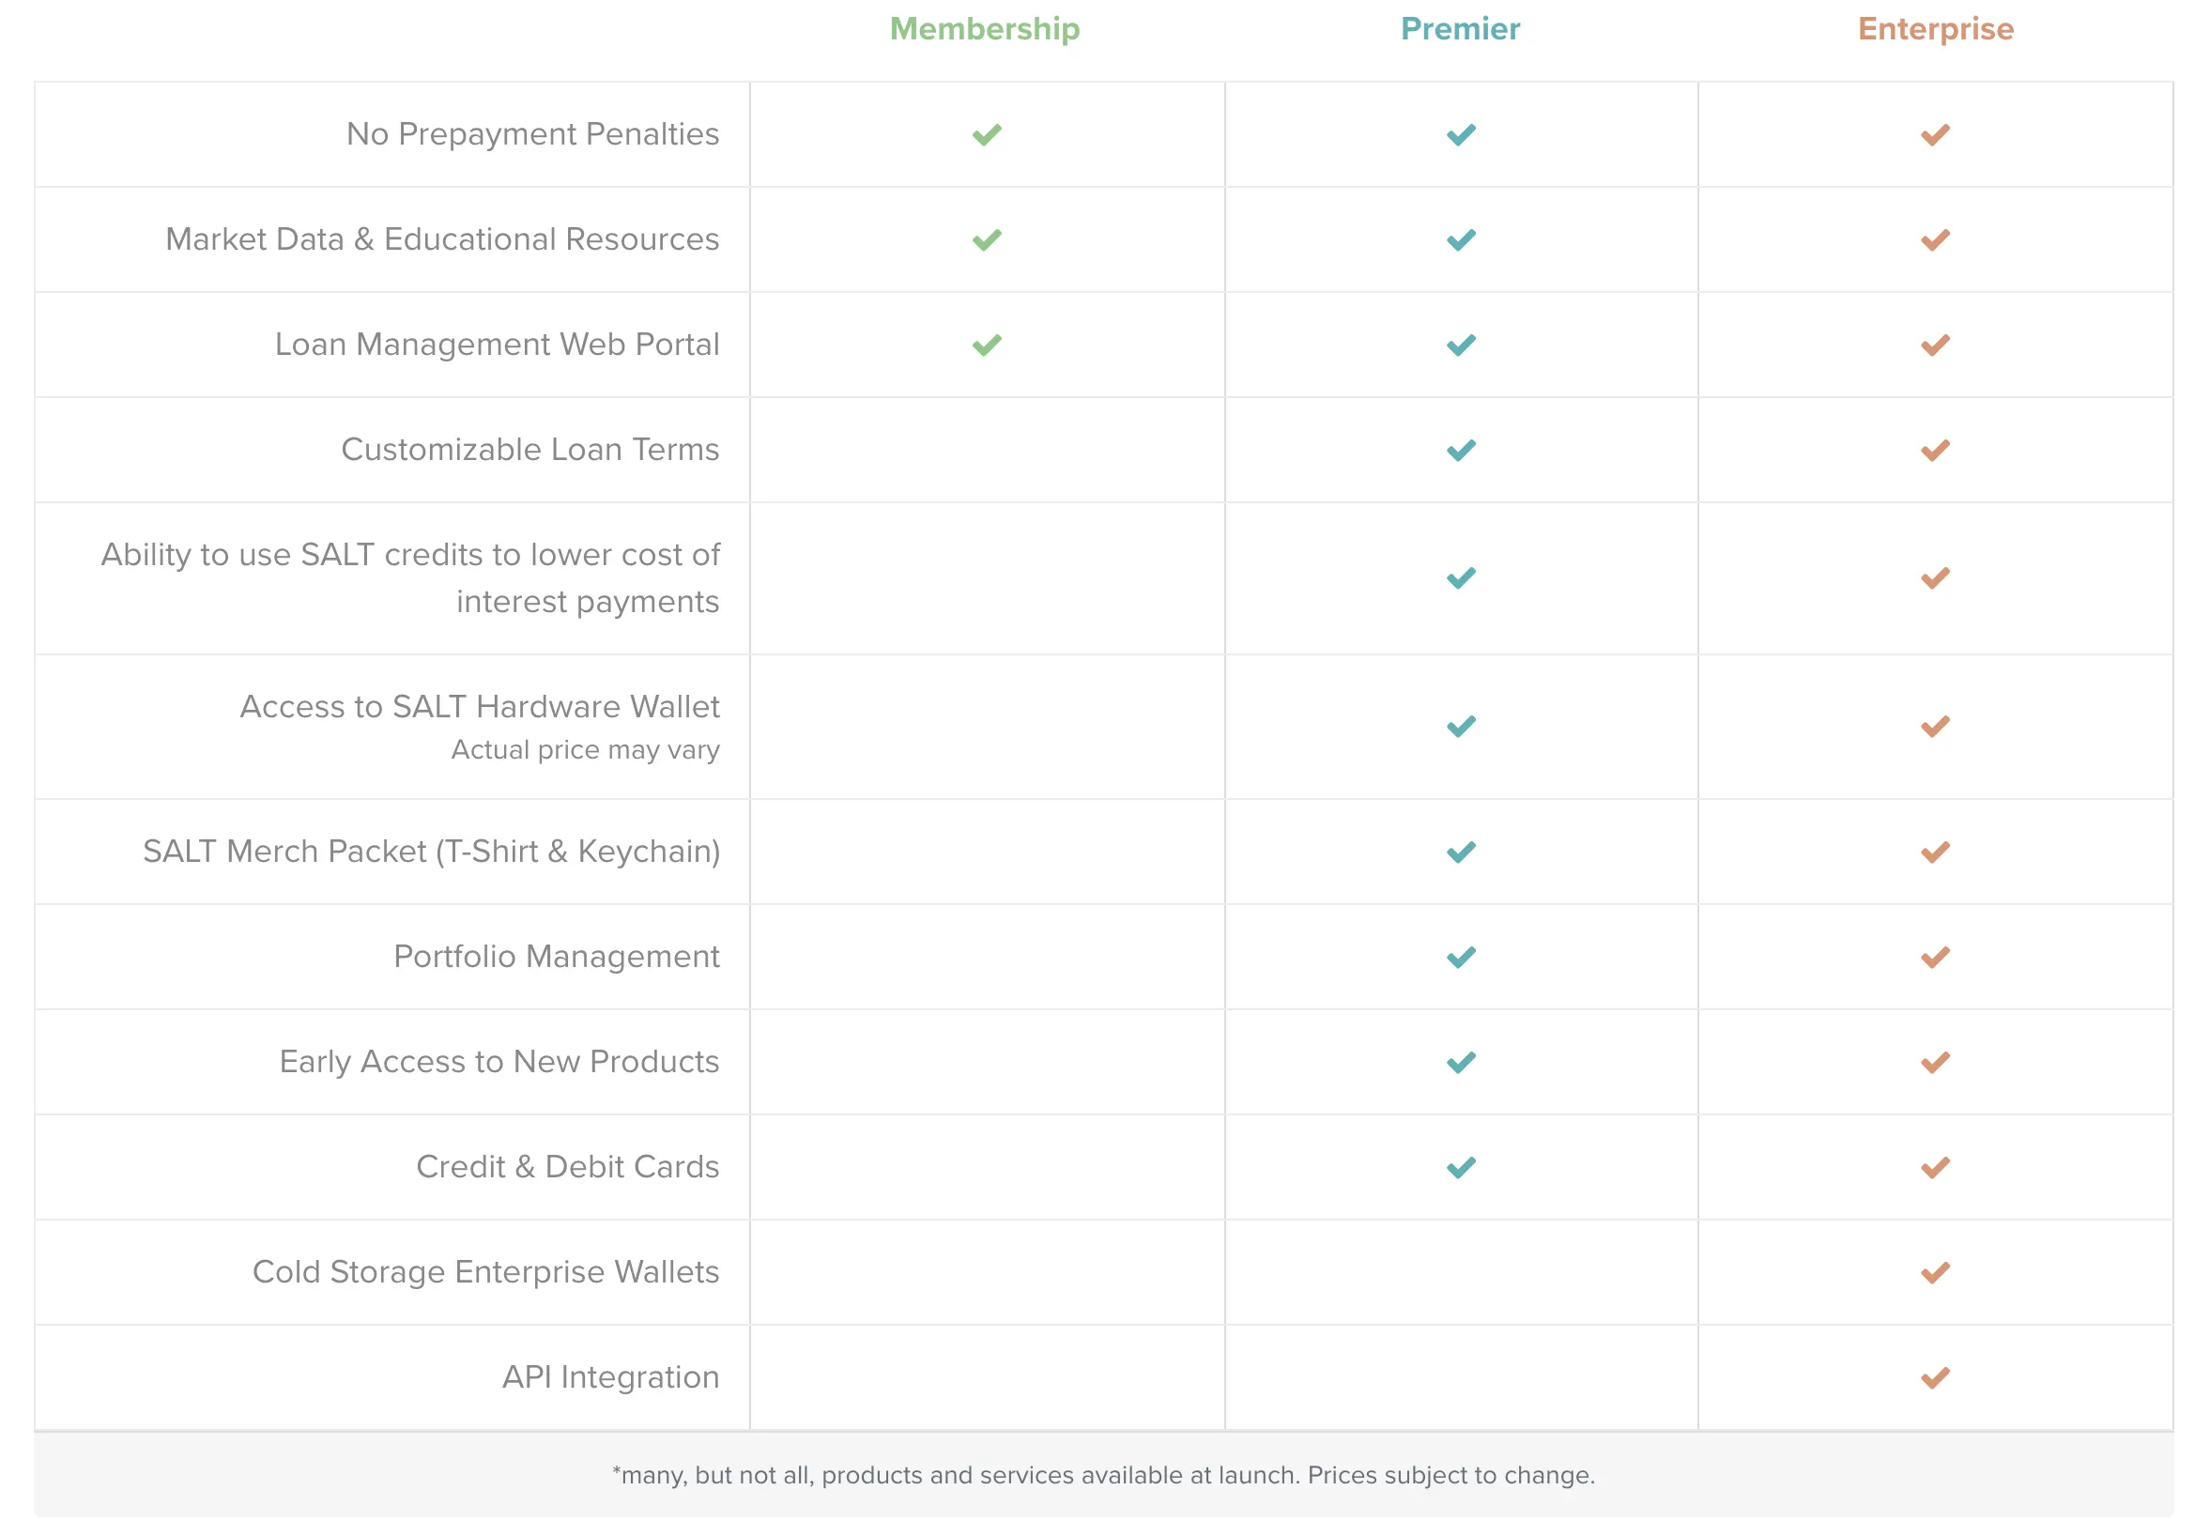Image resolution: width=2210 pixels, height=1536 pixels.
Task: Select the 'Credit & Debit Cards' label
Action: [567, 1165]
